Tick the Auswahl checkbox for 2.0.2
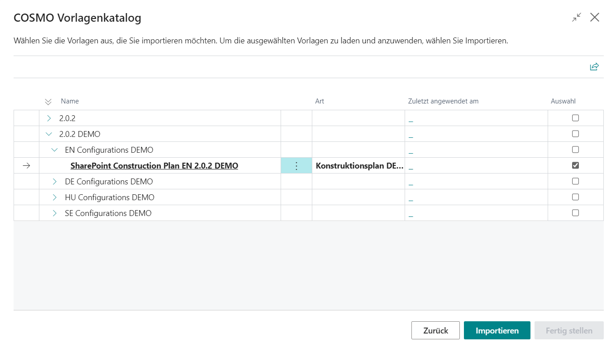The width and height of the screenshot is (616, 352). click(x=575, y=118)
